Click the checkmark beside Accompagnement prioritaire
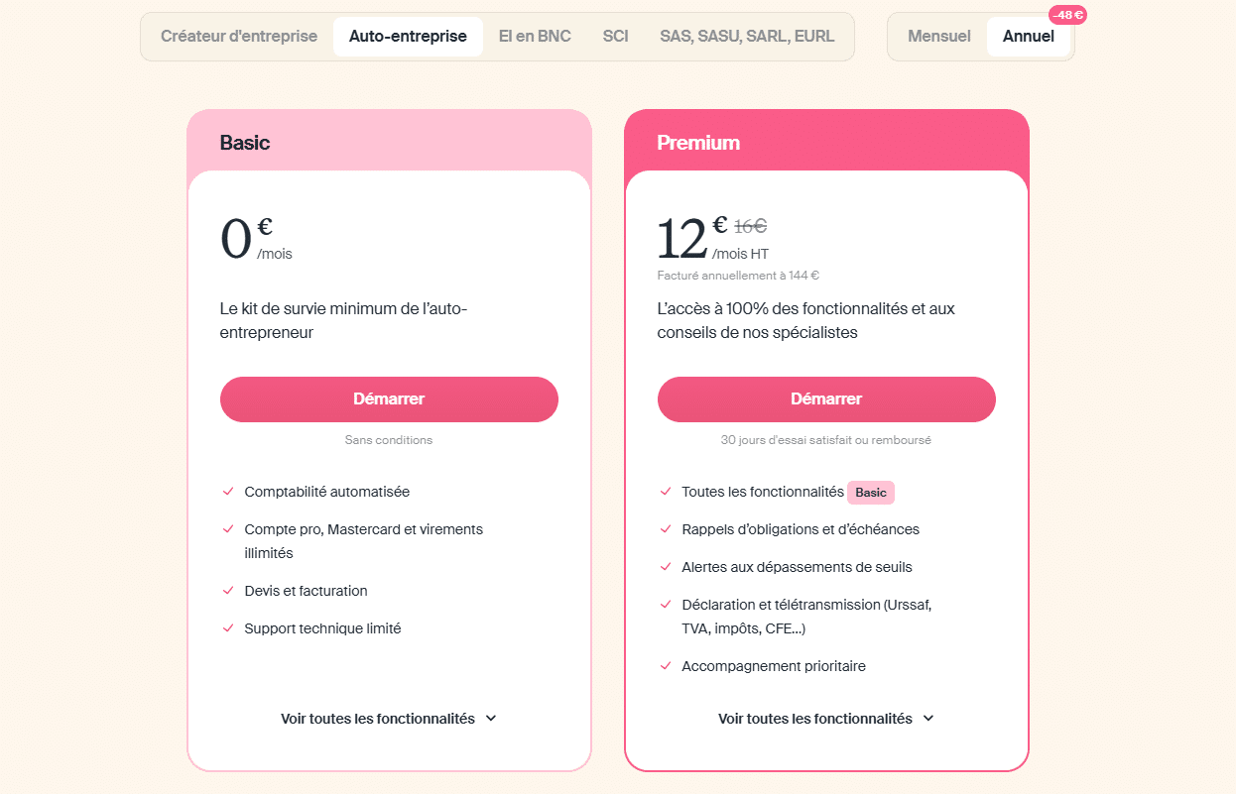Screen dimensions: 1236x794 click(x=666, y=666)
